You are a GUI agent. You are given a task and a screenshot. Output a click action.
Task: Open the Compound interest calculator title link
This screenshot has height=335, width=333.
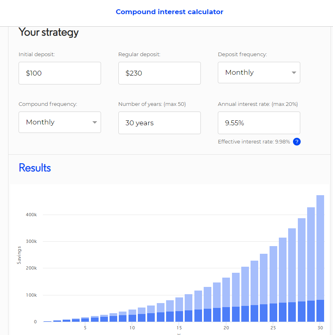tap(169, 12)
